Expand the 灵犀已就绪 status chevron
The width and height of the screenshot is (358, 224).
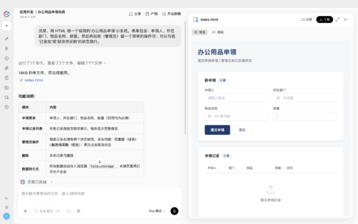click(x=52, y=182)
